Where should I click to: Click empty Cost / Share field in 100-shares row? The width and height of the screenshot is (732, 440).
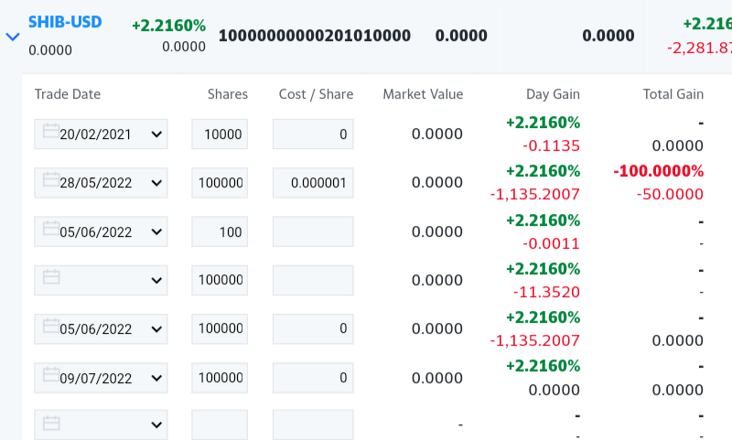tap(313, 231)
